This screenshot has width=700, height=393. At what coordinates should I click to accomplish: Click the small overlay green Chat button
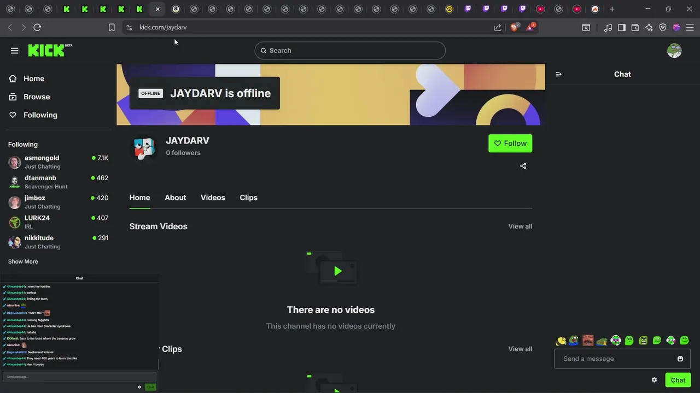[150, 387]
